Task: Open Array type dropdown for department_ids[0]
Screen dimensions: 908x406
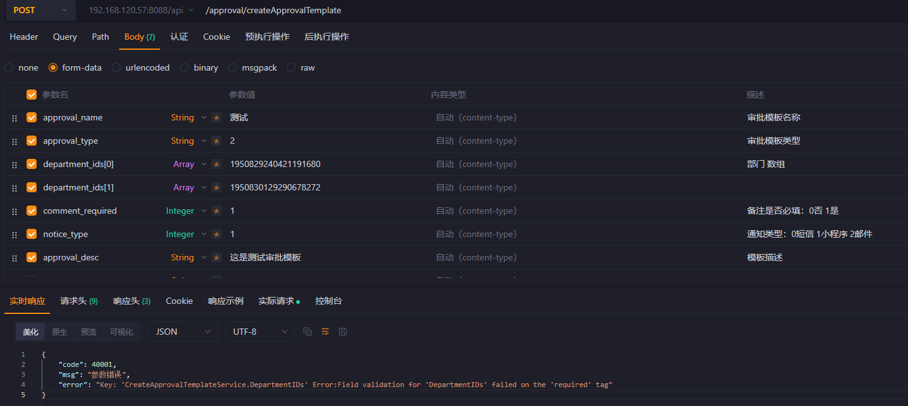Action: (x=189, y=165)
